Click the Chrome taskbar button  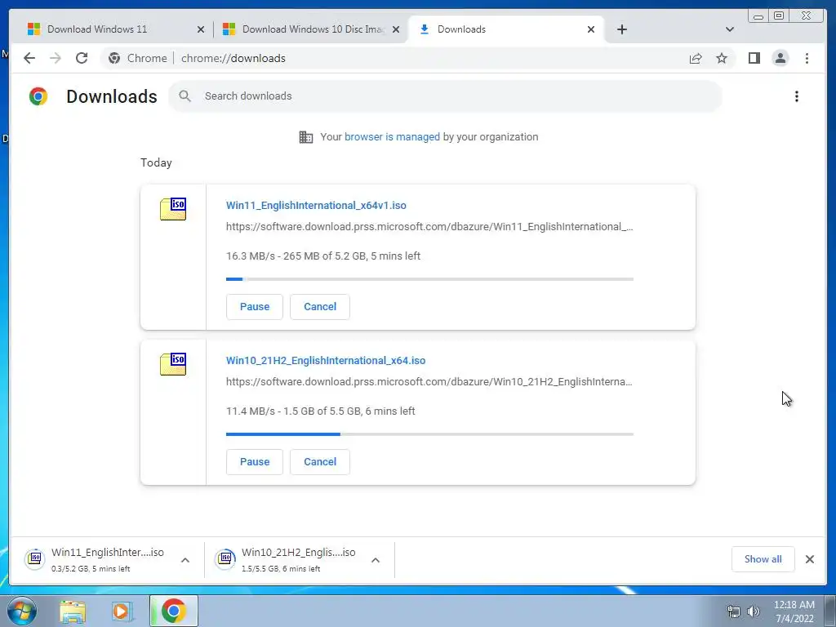click(174, 611)
